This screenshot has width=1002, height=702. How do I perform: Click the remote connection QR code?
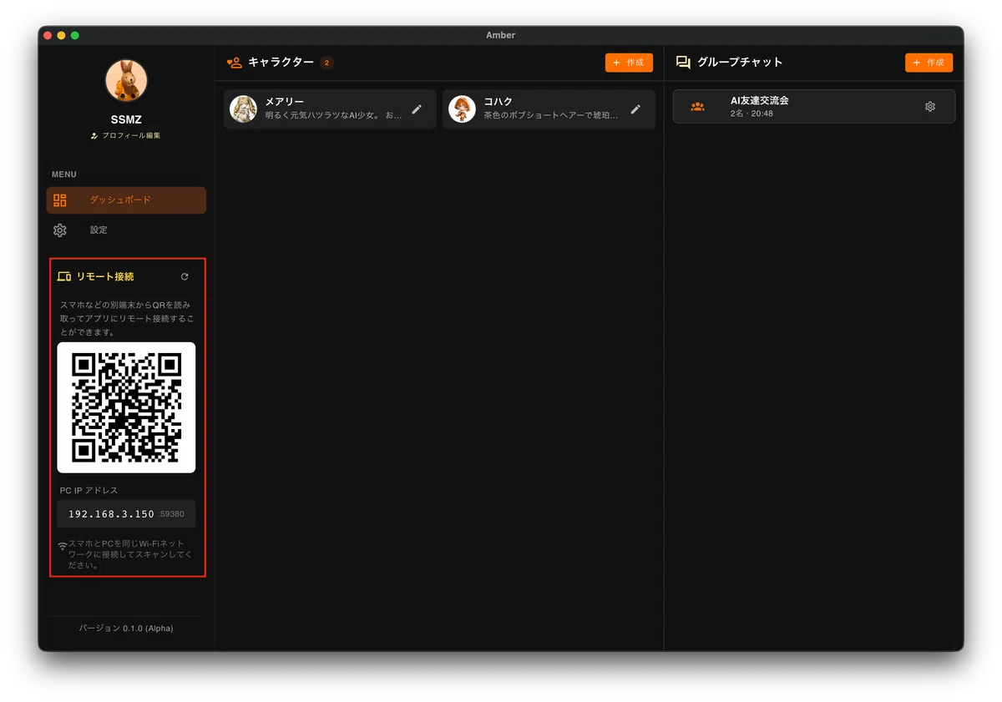pos(126,407)
